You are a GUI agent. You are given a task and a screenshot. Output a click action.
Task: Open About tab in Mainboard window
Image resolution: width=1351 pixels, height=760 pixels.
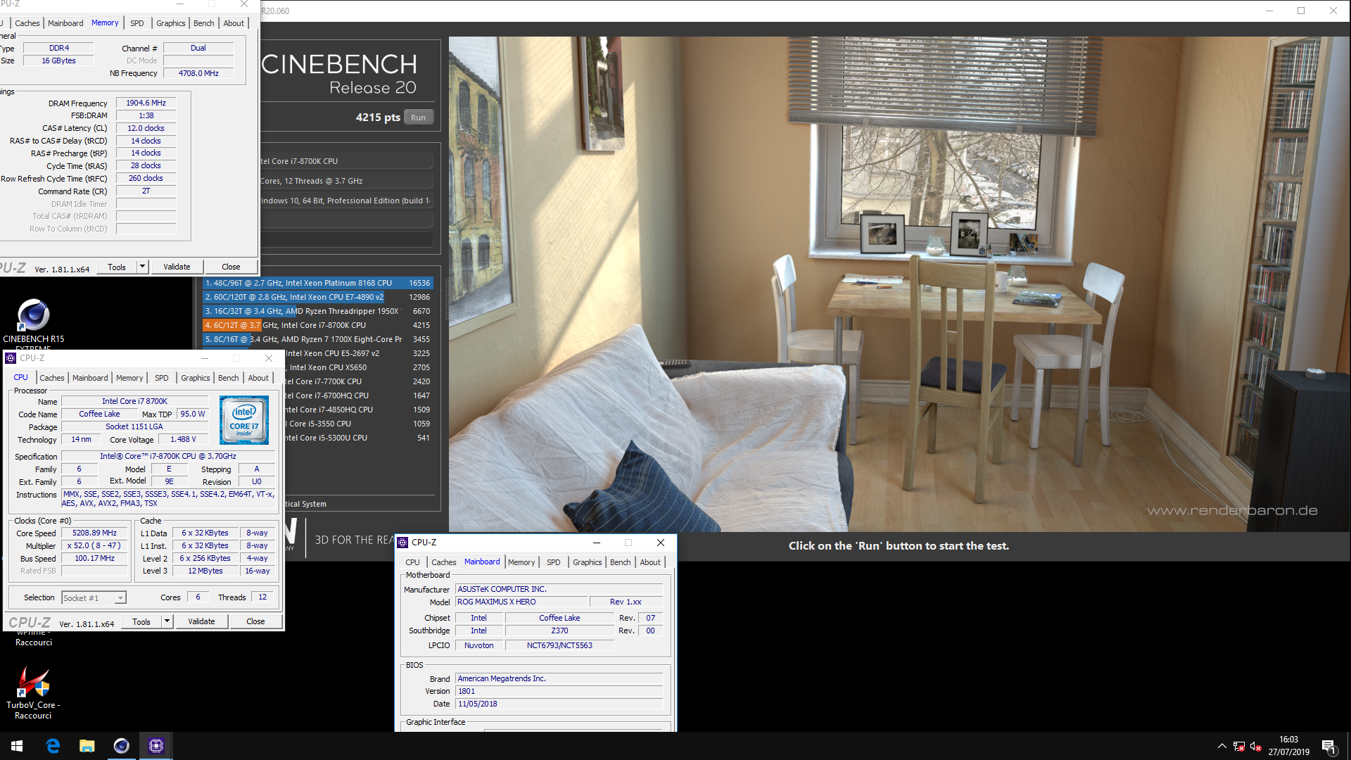tap(650, 562)
